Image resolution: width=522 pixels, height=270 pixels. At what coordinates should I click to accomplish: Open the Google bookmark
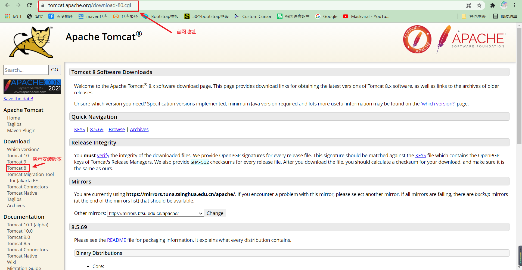tap(326, 16)
